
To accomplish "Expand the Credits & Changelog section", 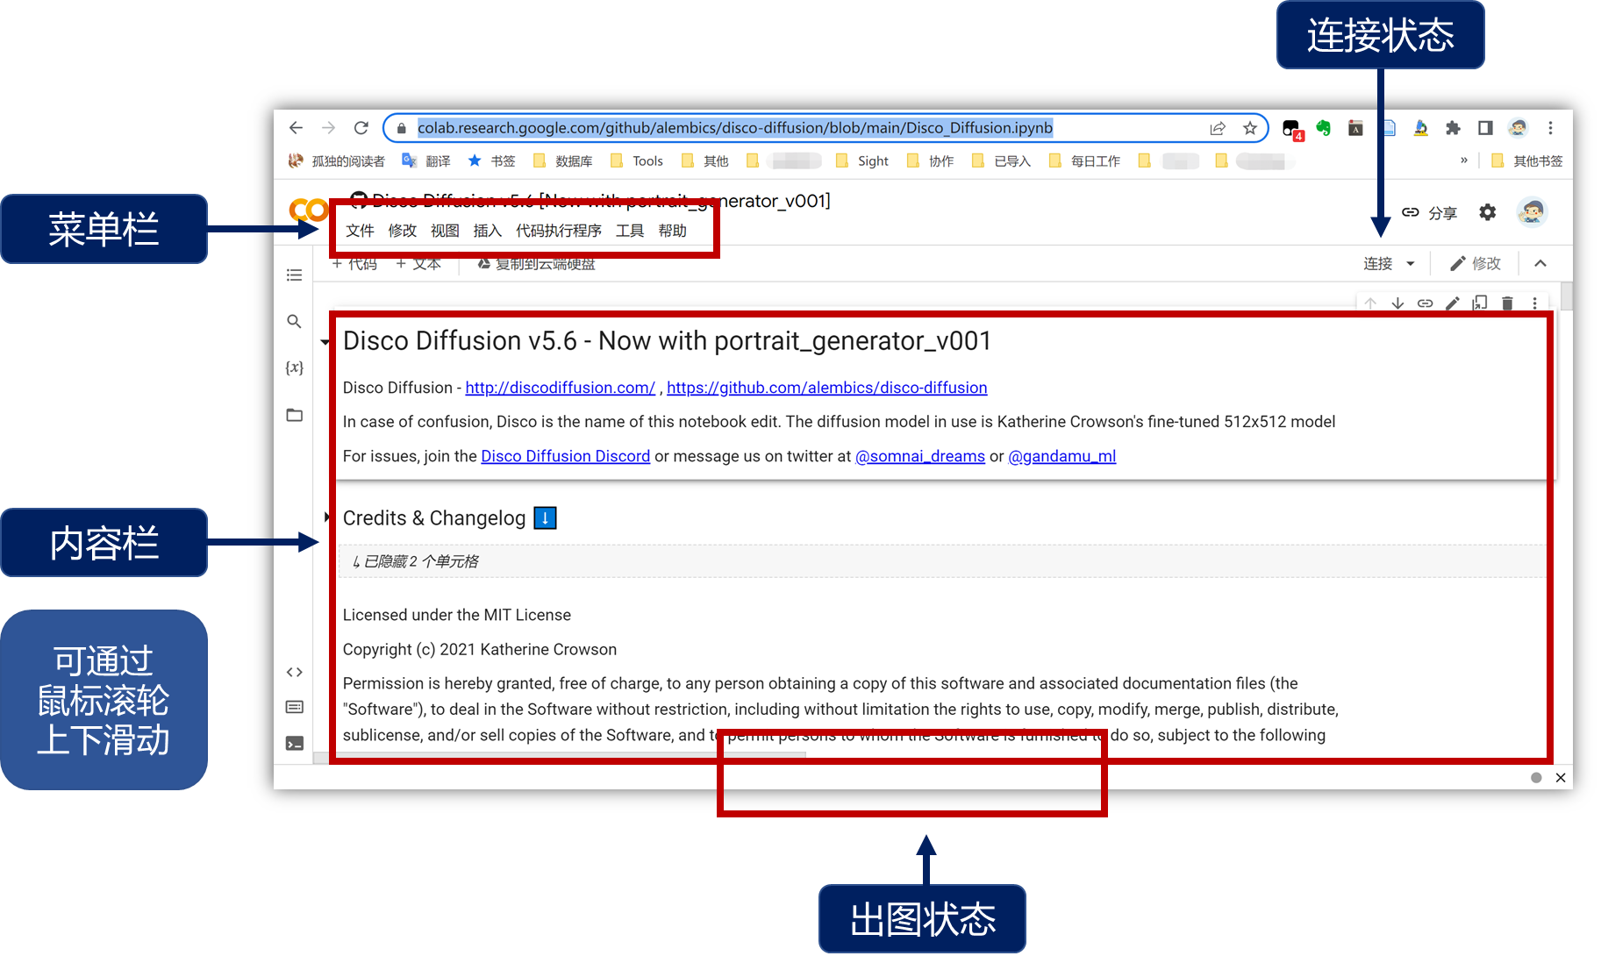I will [326, 517].
